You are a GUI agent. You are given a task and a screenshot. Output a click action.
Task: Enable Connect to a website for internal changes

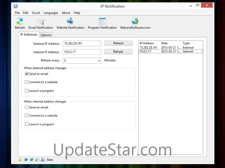(x=27, y=115)
